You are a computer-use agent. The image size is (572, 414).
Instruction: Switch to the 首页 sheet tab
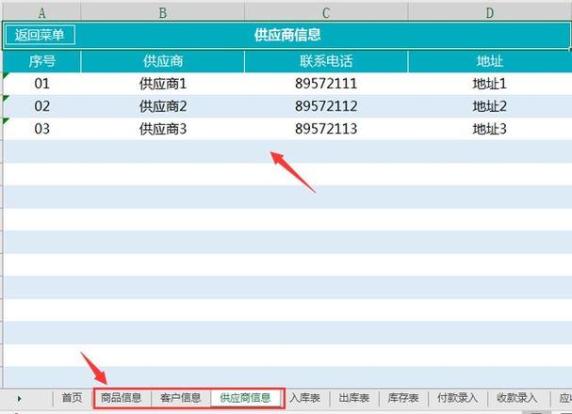pyautogui.click(x=73, y=398)
